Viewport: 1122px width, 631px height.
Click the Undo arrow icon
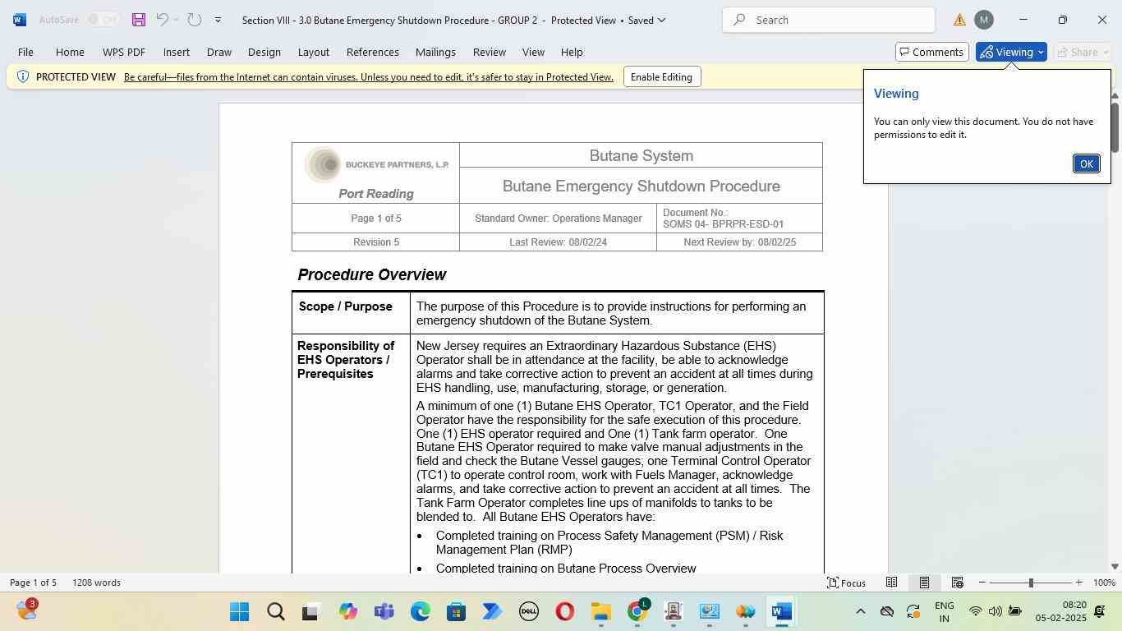point(162,20)
